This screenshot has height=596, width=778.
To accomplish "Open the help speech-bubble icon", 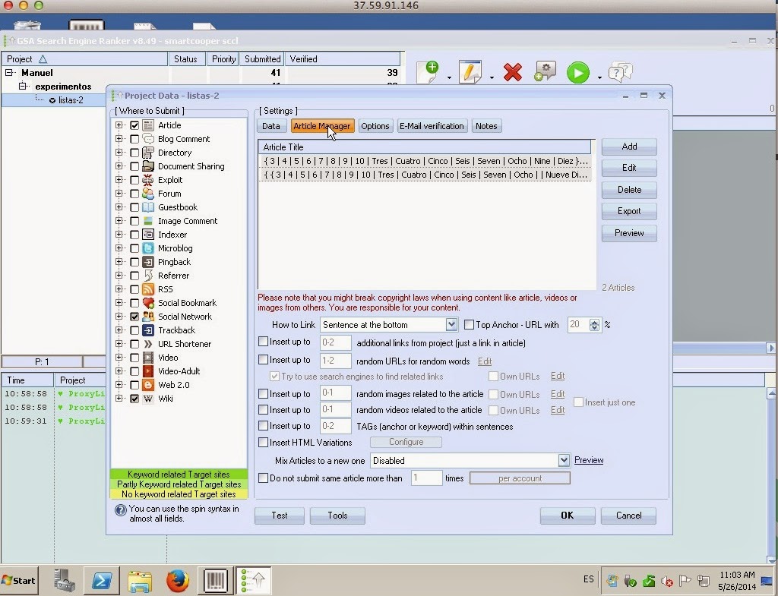I will click(620, 72).
